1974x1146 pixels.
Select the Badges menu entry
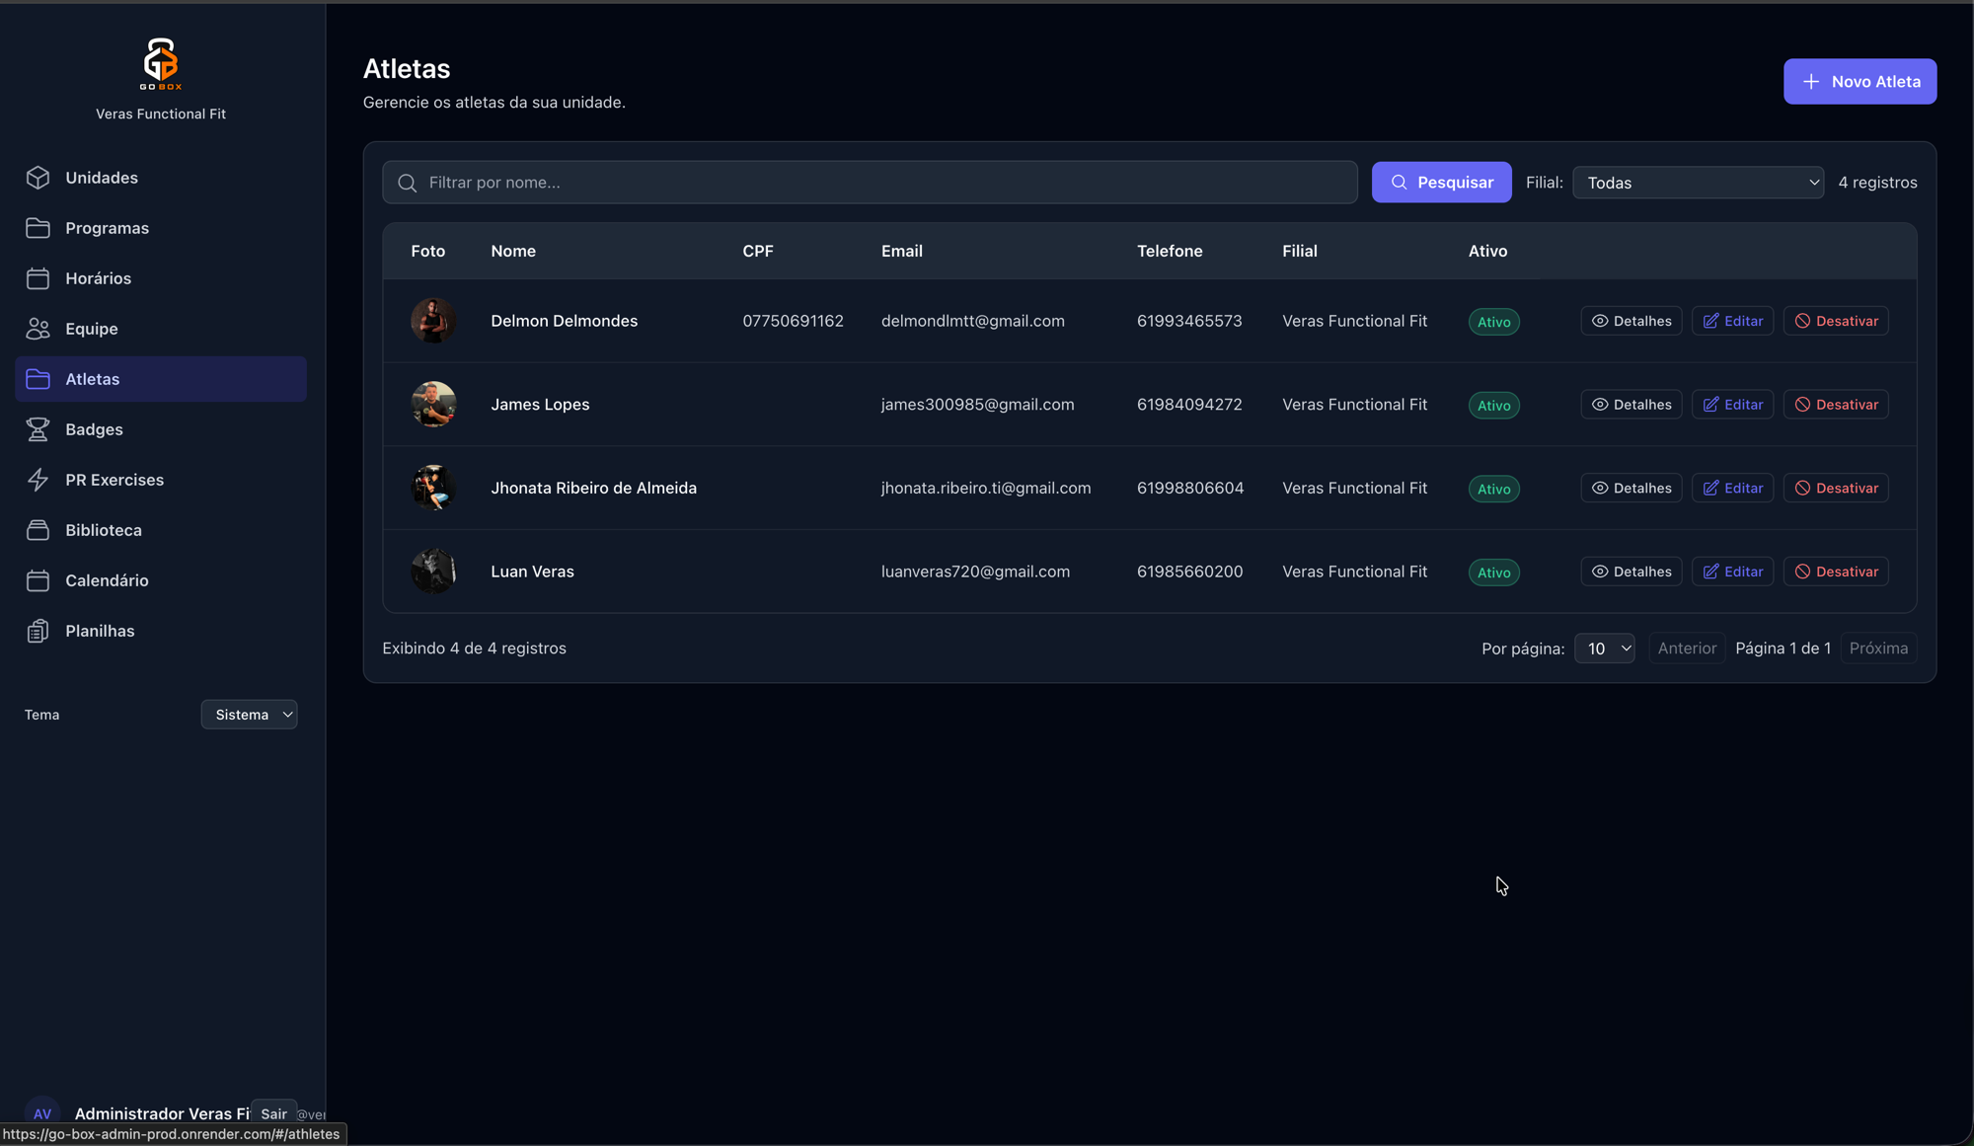coord(161,429)
